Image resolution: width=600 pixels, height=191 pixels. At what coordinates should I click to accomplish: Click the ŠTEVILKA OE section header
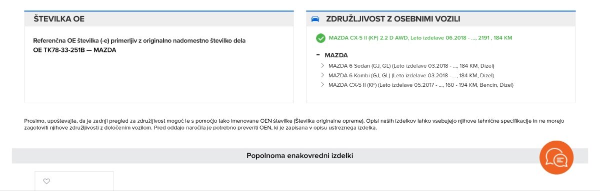pyautogui.click(x=59, y=19)
